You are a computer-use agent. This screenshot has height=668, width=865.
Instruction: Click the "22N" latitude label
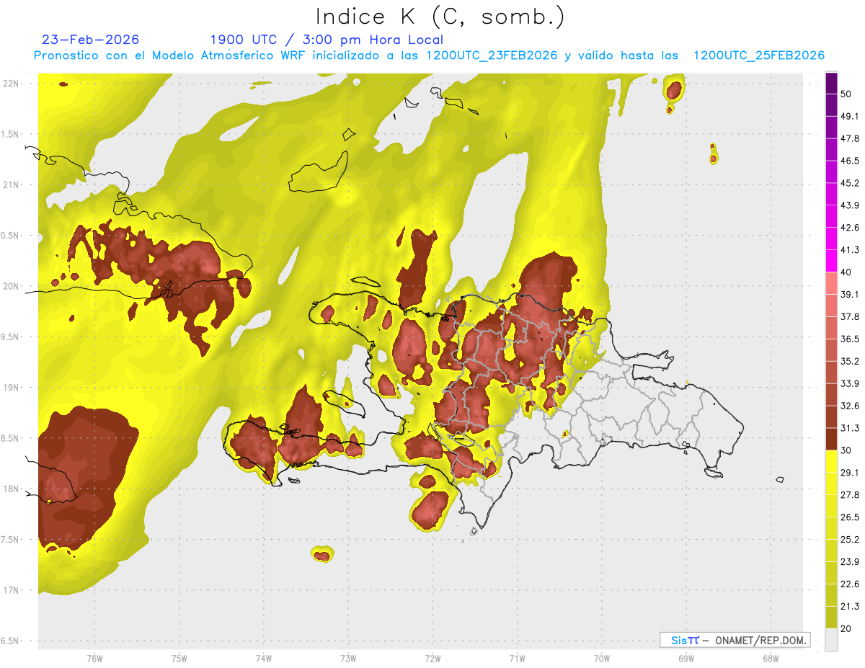click(x=11, y=84)
